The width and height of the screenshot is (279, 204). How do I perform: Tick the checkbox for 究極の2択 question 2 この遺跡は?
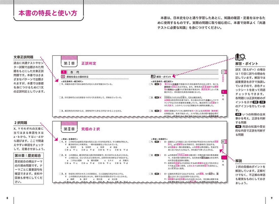click(x=60, y=155)
